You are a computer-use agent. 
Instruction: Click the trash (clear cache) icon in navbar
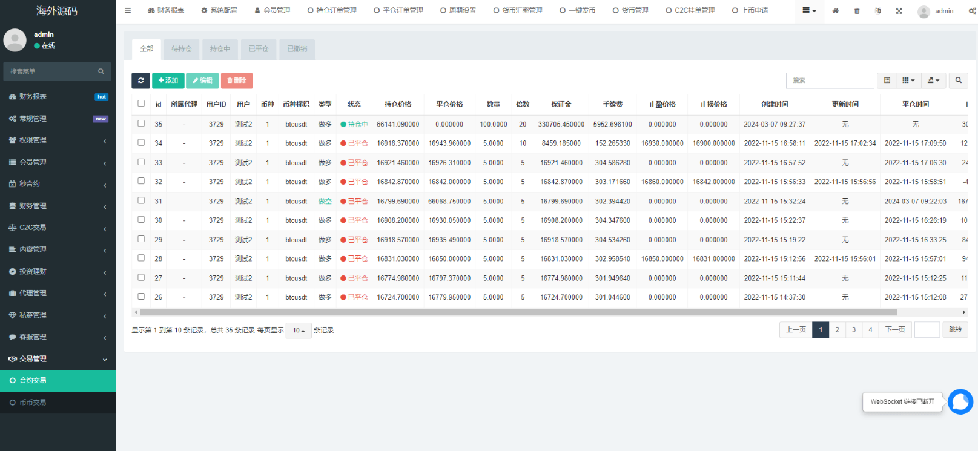pyautogui.click(x=856, y=11)
